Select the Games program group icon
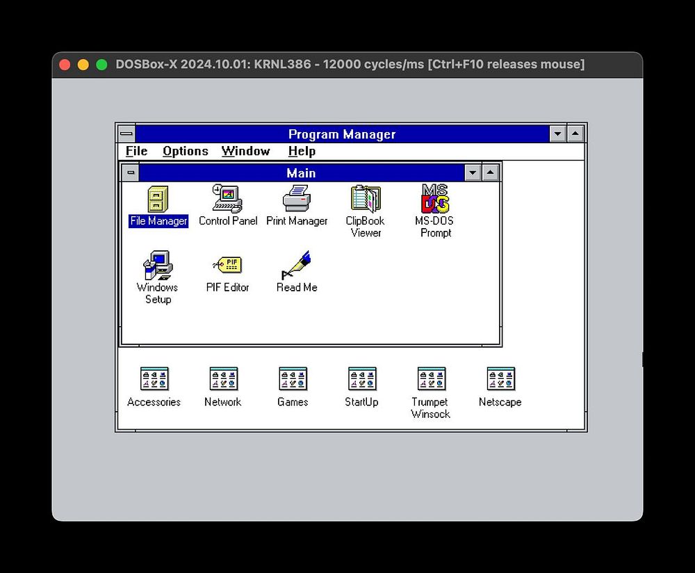This screenshot has height=573, width=695. coord(293,379)
